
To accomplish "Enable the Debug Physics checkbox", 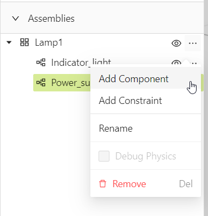I will [104, 156].
